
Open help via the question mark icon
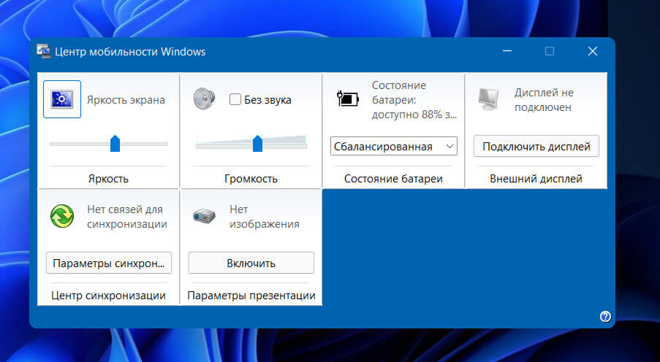click(x=605, y=316)
